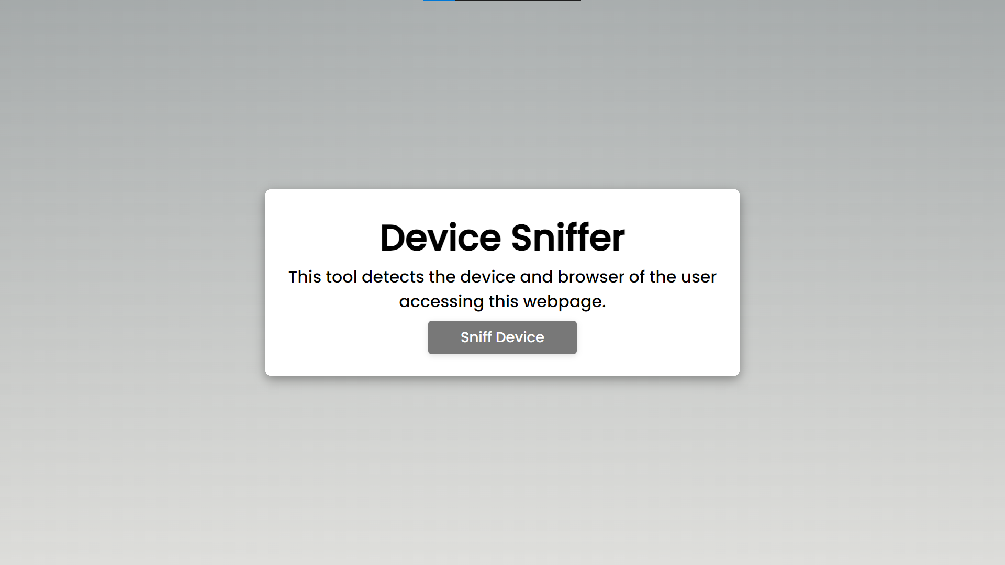Click the word "browser" in the description
Viewport: 1005px width, 565px height.
(591, 277)
